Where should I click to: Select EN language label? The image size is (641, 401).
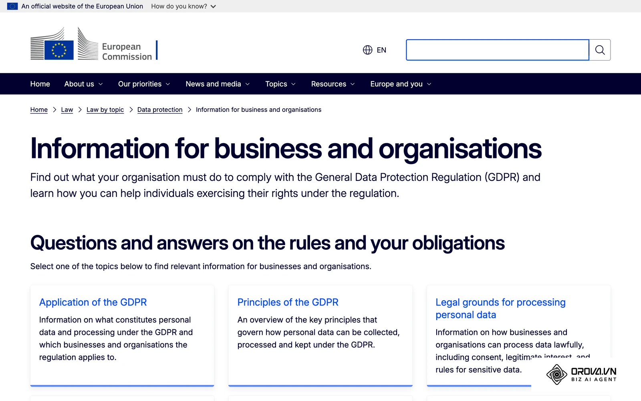[381, 50]
